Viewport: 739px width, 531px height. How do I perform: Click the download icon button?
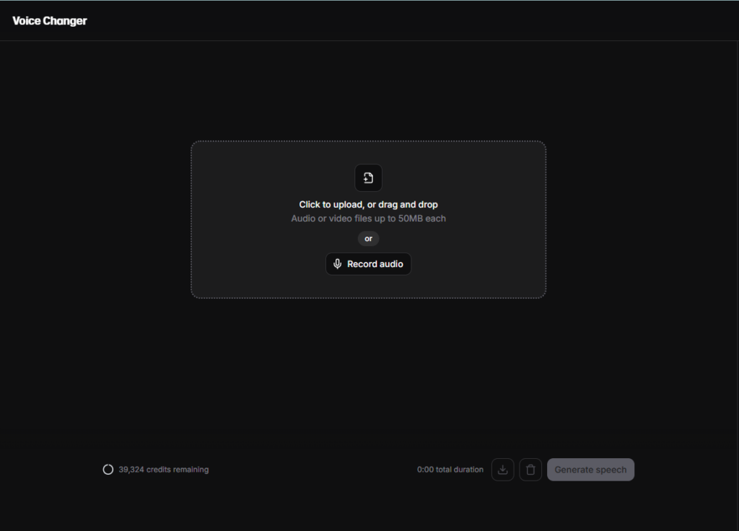503,470
